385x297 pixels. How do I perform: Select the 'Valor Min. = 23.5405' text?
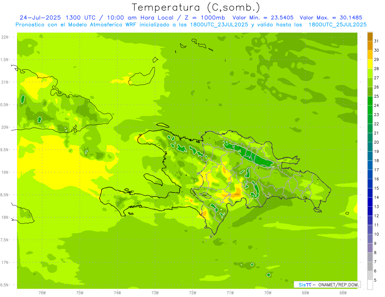(263, 18)
